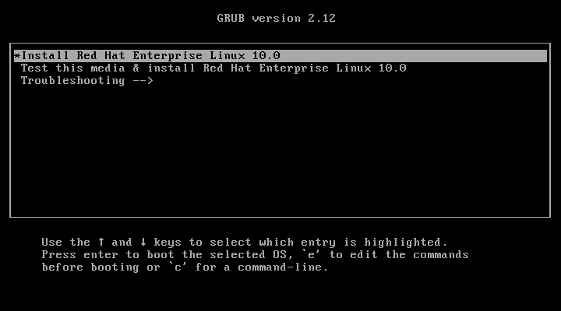The height and width of the screenshot is (311, 561).
Task: Select Install Red Hat Enterprise Linux 10.0 entry
Action: click(x=280, y=56)
